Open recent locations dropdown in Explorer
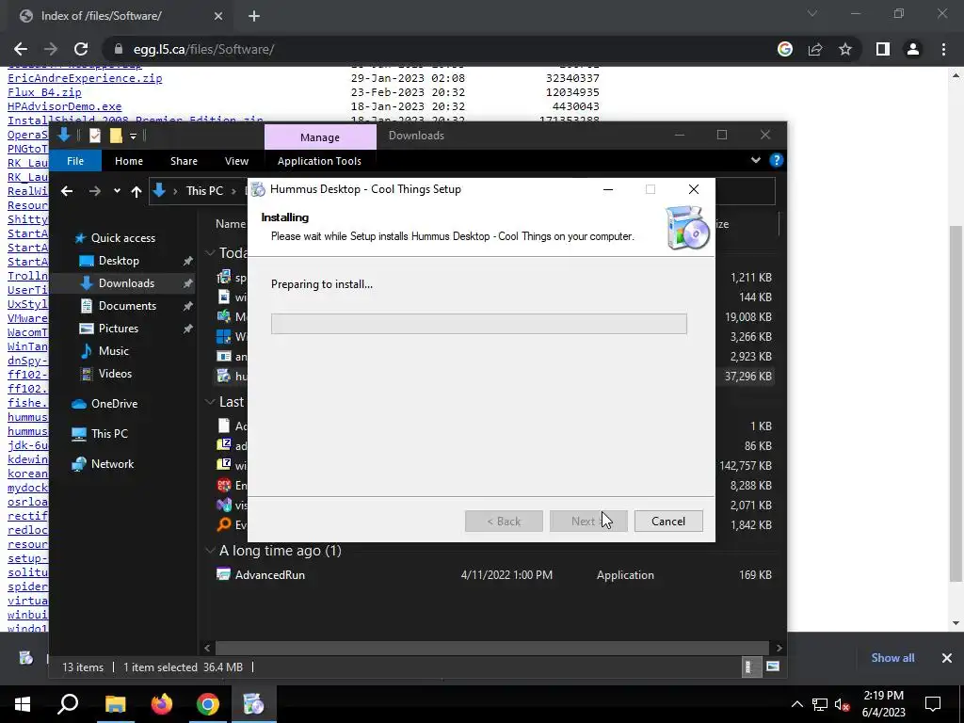 (117, 191)
